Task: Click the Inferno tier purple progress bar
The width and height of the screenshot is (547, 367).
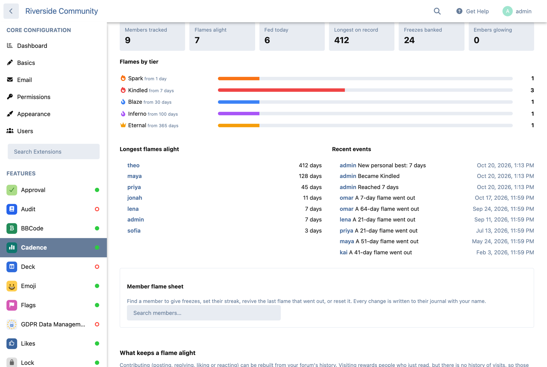Action: pos(239,114)
